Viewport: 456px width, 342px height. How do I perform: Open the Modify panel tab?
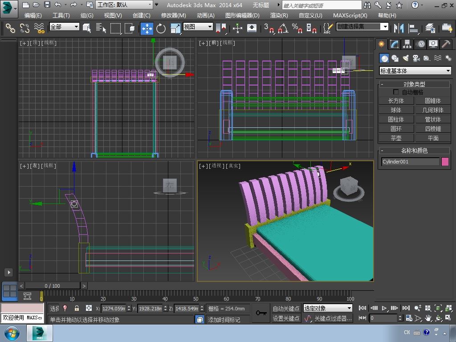394,44
